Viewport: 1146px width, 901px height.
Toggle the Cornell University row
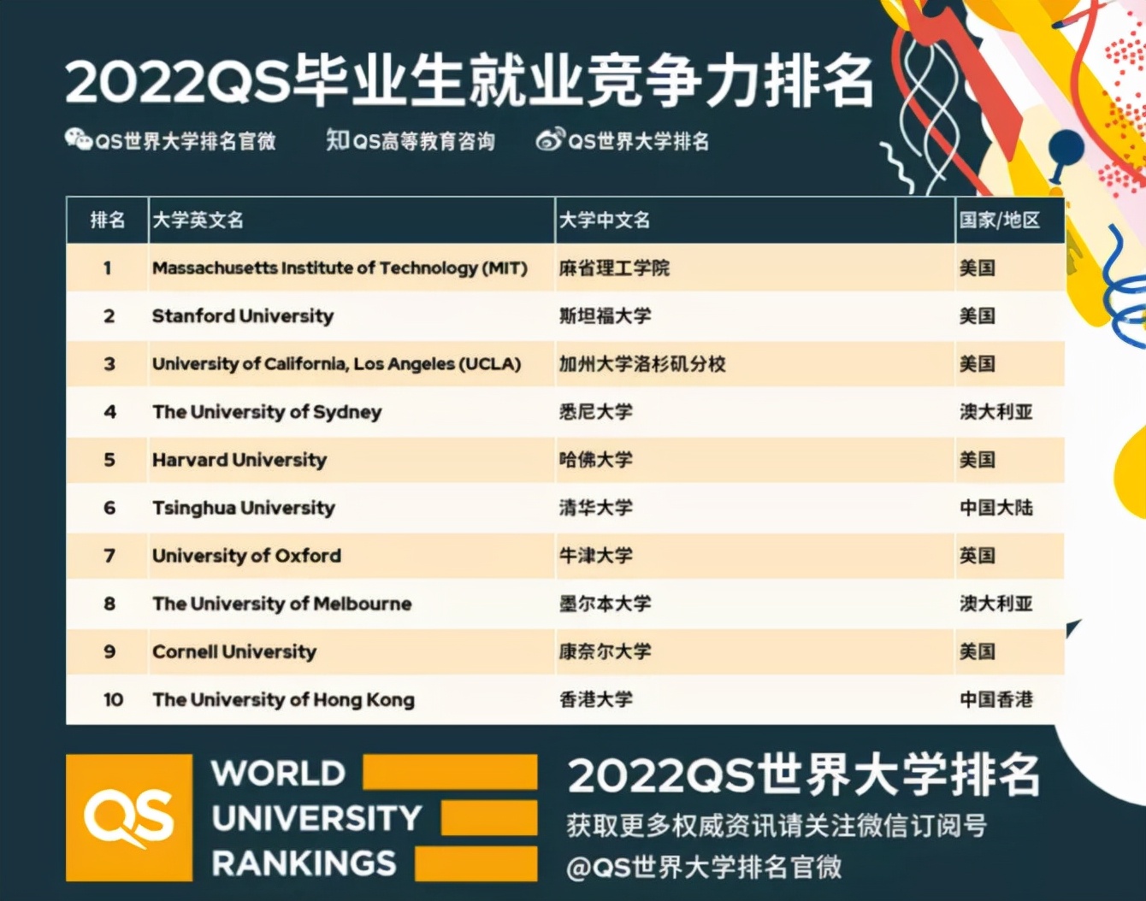[233, 651]
